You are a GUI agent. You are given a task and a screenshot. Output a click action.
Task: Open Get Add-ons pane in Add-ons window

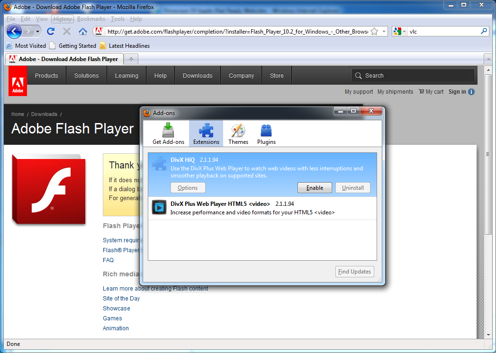(168, 134)
